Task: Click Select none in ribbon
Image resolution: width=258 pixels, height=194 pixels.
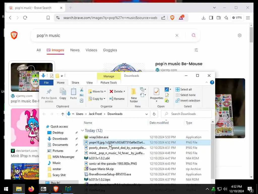Action: coord(186,95)
